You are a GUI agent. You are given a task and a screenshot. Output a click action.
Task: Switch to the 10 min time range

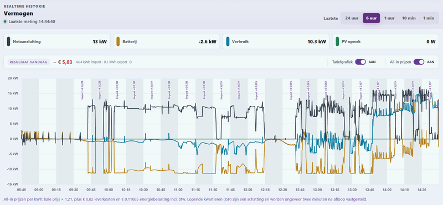pyautogui.click(x=409, y=18)
